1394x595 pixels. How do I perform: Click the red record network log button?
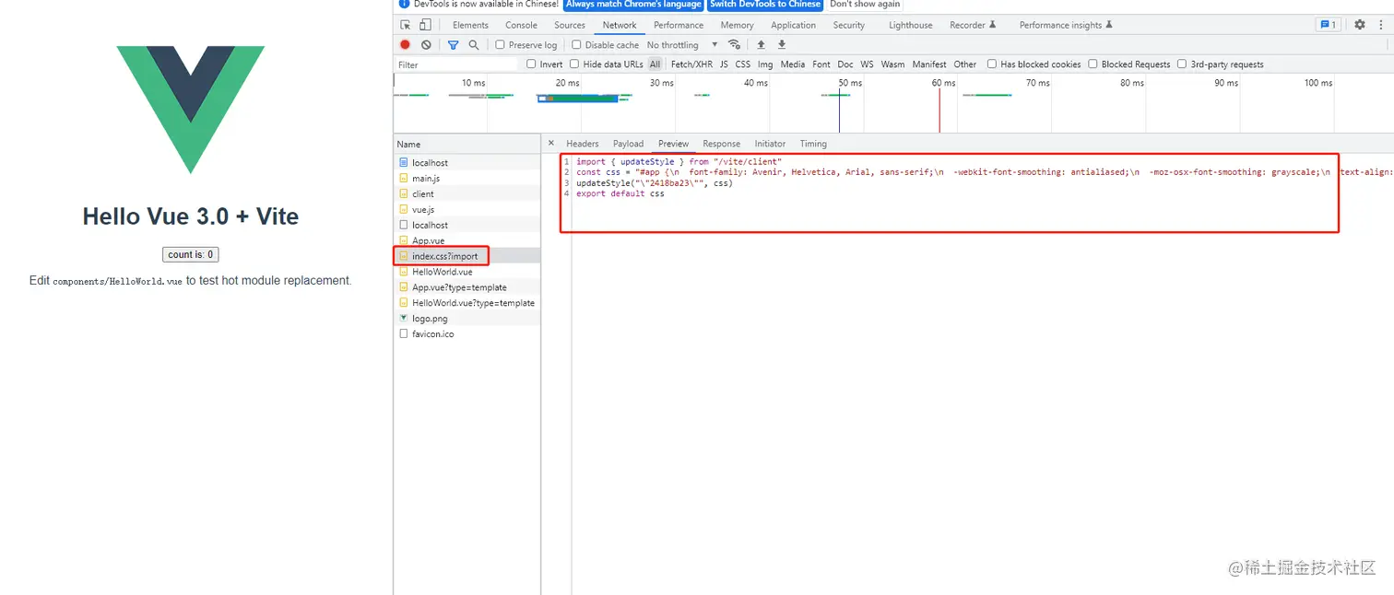tap(405, 44)
